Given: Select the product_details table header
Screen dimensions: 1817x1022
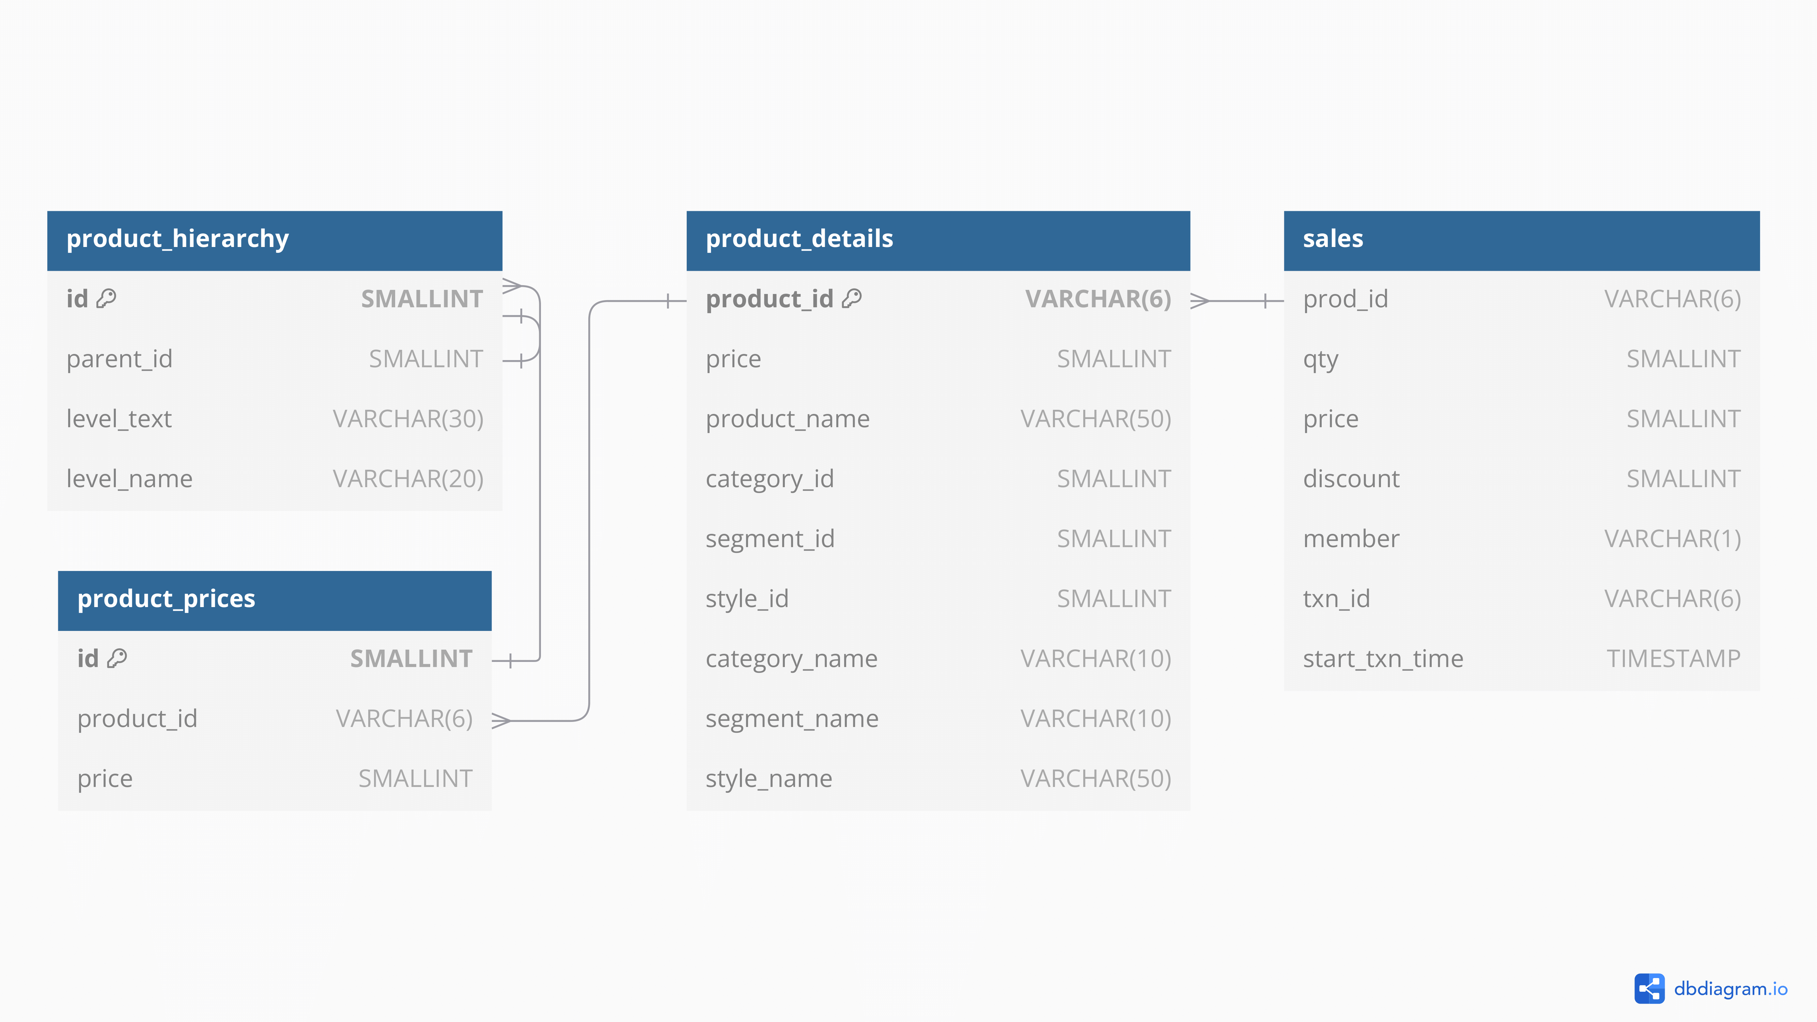Looking at the screenshot, I should point(937,240).
